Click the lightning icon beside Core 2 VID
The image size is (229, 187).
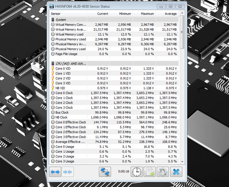point(53,78)
